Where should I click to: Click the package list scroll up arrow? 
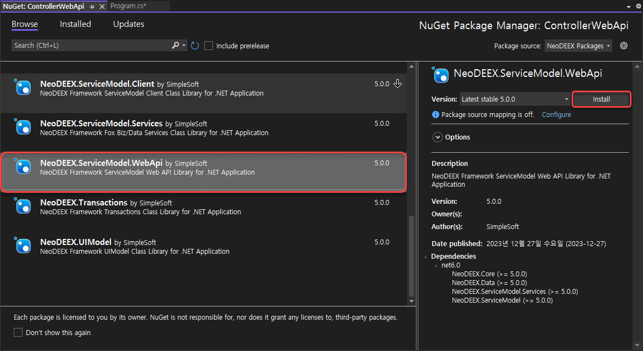(411, 66)
